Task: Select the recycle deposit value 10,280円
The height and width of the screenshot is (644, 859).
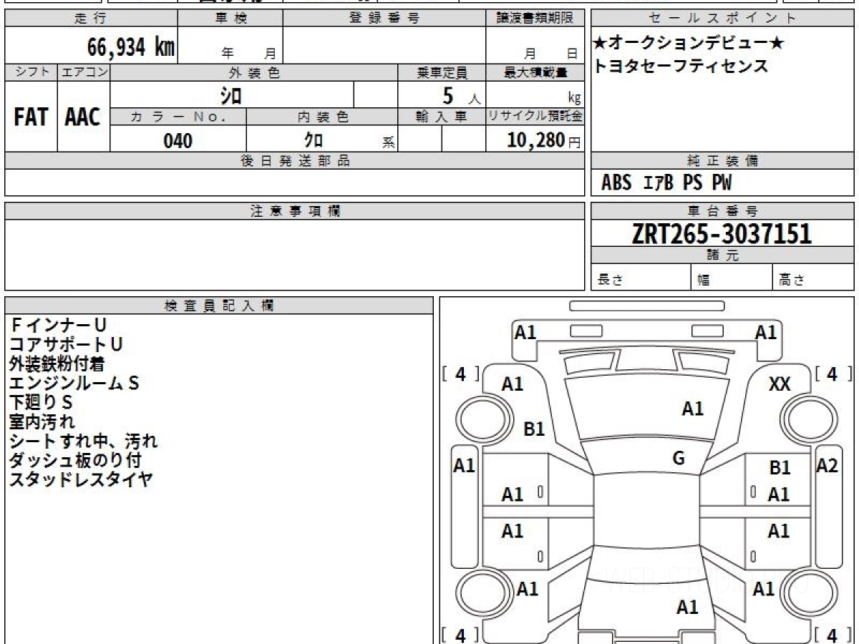Action: (x=544, y=140)
